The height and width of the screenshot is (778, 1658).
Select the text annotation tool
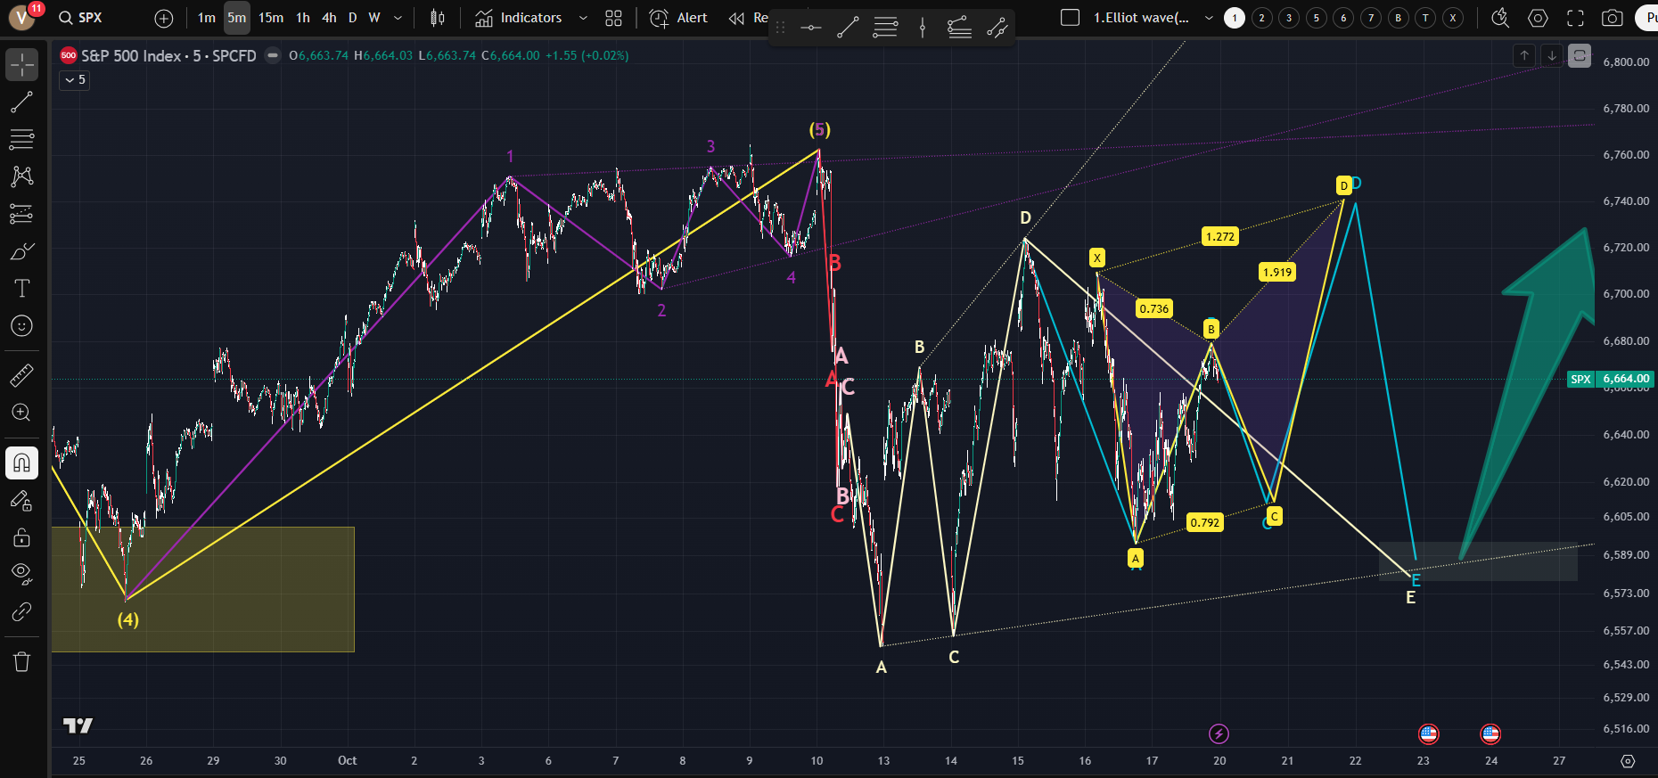(22, 289)
